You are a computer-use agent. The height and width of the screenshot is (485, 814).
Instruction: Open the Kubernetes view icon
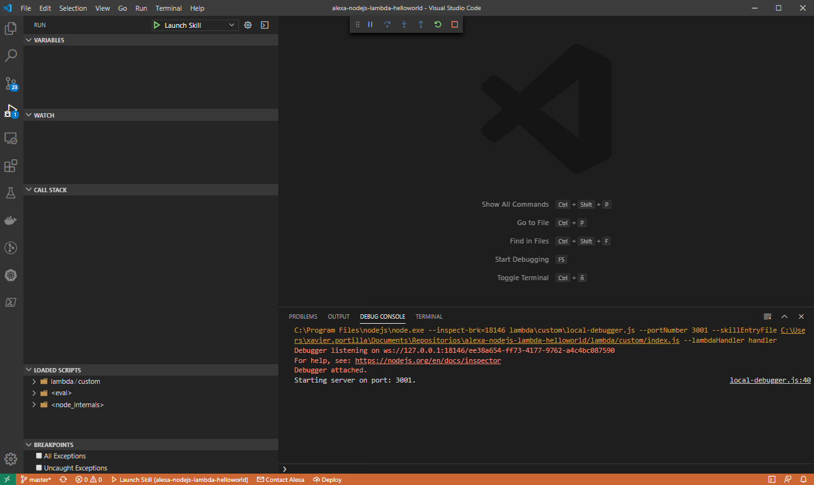[11, 275]
